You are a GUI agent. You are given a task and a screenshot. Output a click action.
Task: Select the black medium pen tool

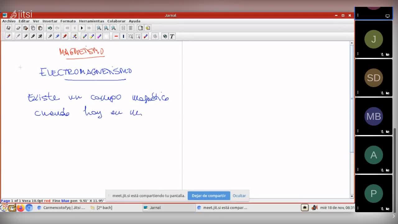25,36
